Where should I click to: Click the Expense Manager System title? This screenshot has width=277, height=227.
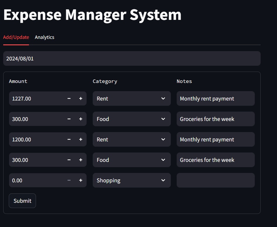pyautogui.click(x=92, y=15)
